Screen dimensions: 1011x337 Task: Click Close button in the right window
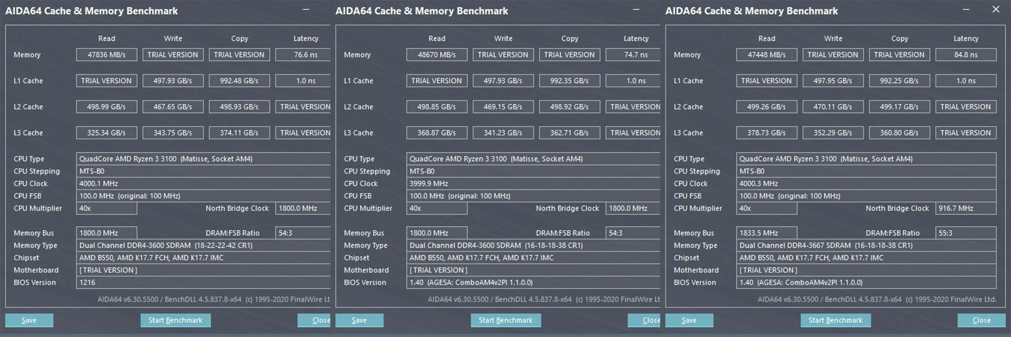pos(981,320)
